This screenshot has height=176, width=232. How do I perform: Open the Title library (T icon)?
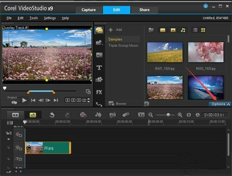99,68
